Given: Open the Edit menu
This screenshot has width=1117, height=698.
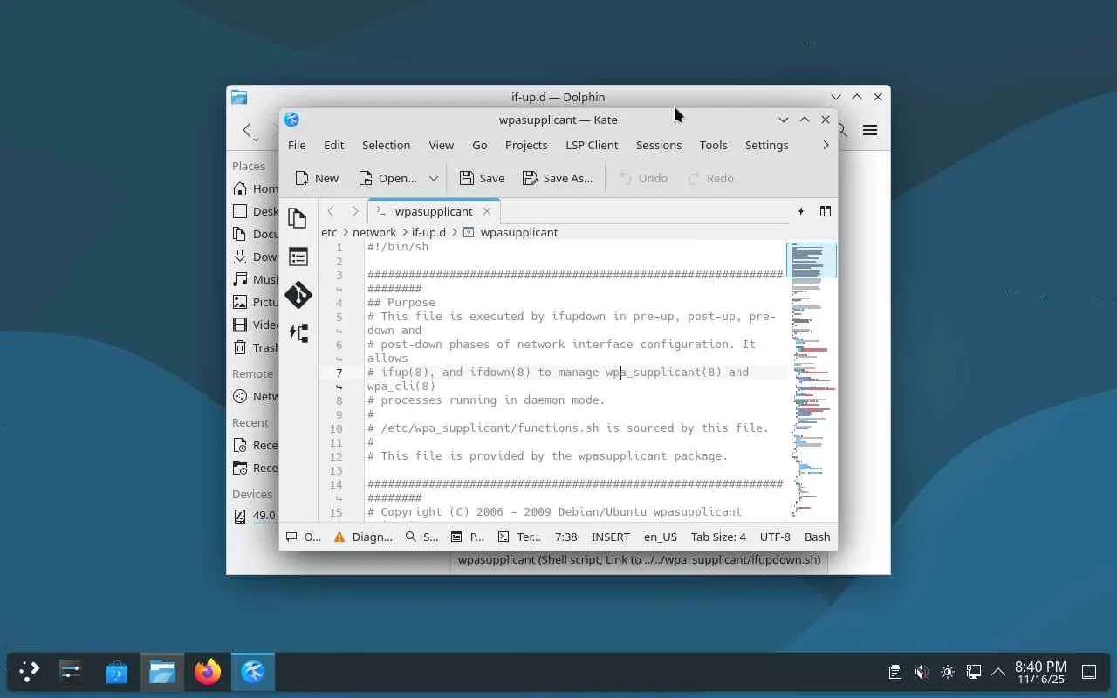Looking at the screenshot, I should [x=334, y=145].
